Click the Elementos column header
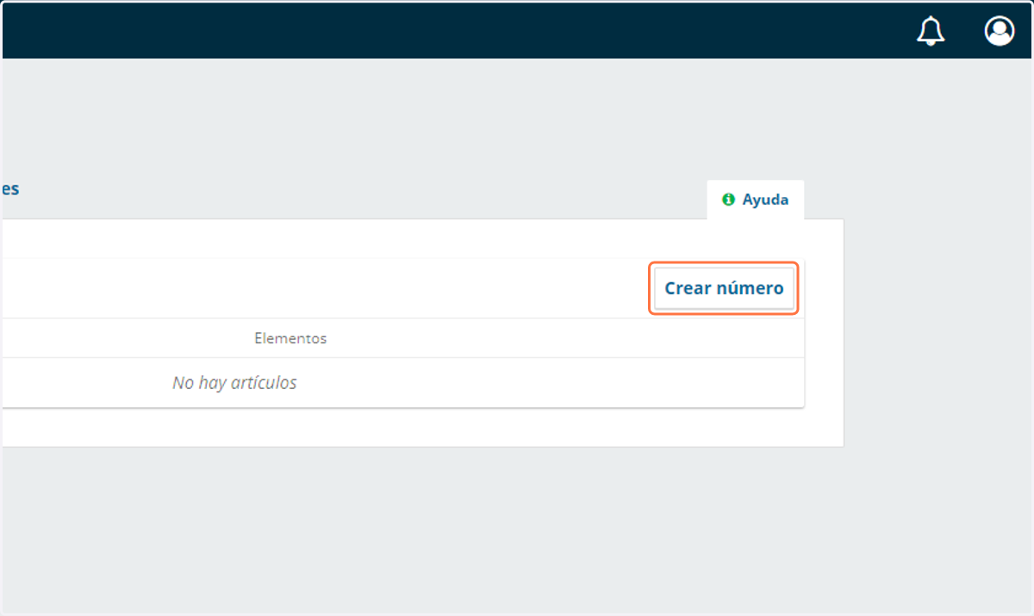Screen dimensions: 1034x616 (x=290, y=338)
